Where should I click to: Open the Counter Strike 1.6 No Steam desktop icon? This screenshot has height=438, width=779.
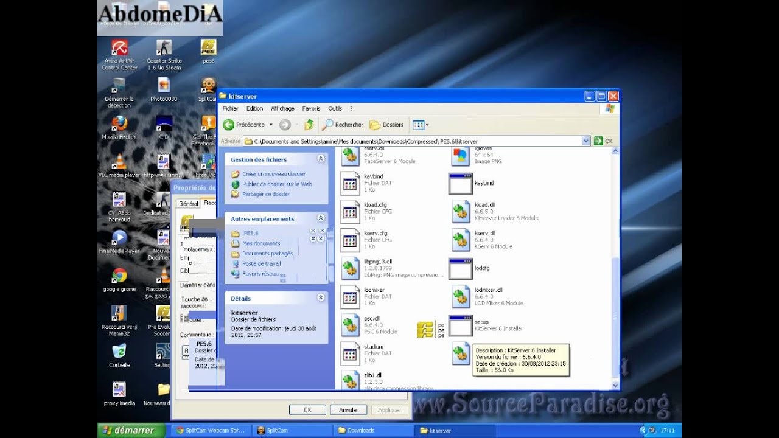(x=164, y=55)
